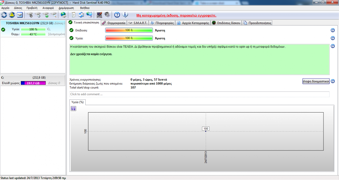
Task: Click the network monitors toolbar icon
Action: coord(89,15)
